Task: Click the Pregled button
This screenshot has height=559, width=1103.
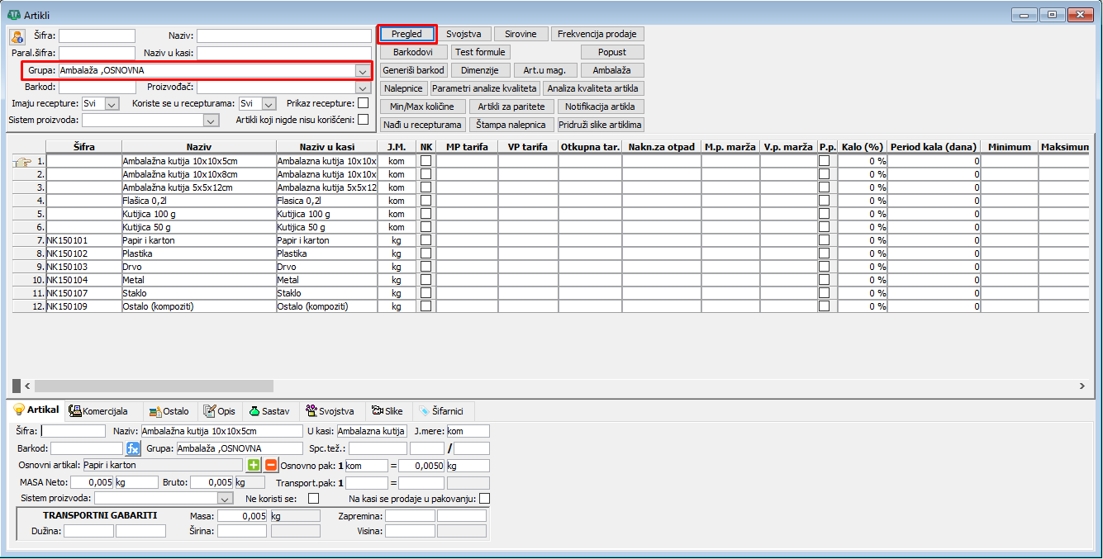Action: 406,34
